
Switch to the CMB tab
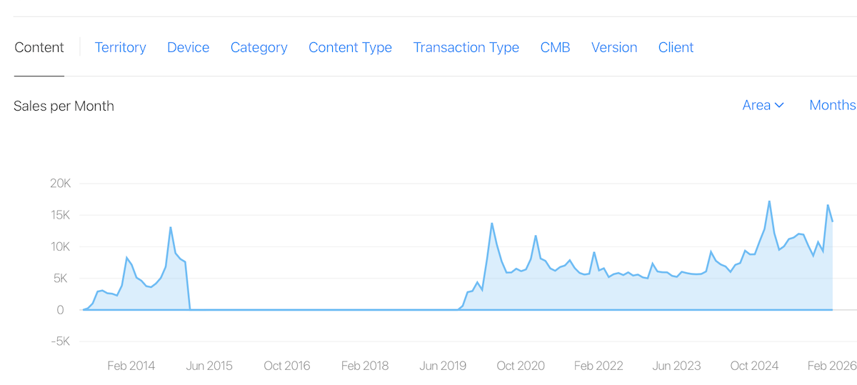click(555, 48)
